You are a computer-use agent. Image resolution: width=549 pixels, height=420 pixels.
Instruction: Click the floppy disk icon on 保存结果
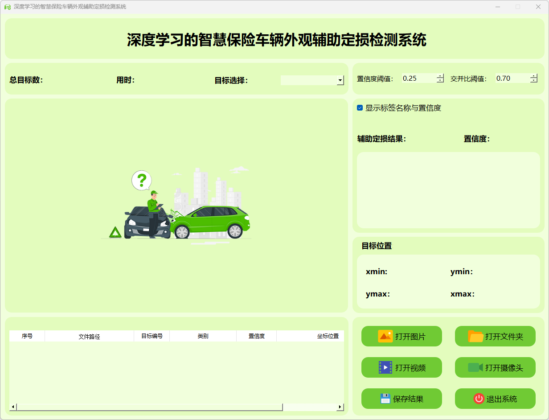tap(385, 399)
